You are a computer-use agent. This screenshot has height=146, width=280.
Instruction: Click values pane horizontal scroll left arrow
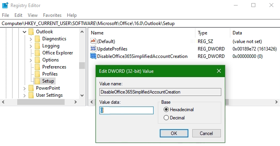pos(92,102)
